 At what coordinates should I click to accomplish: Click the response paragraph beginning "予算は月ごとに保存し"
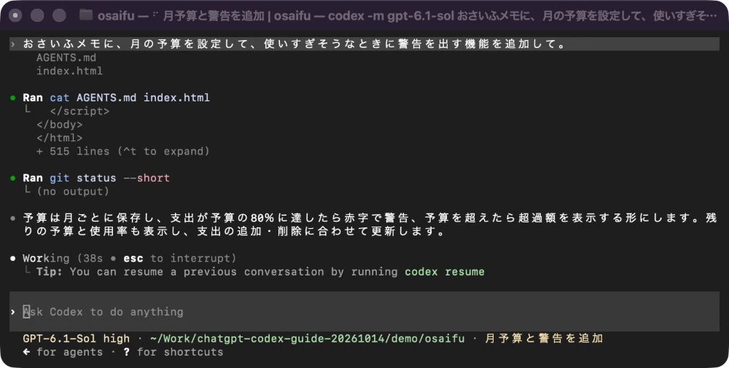(370, 225)
